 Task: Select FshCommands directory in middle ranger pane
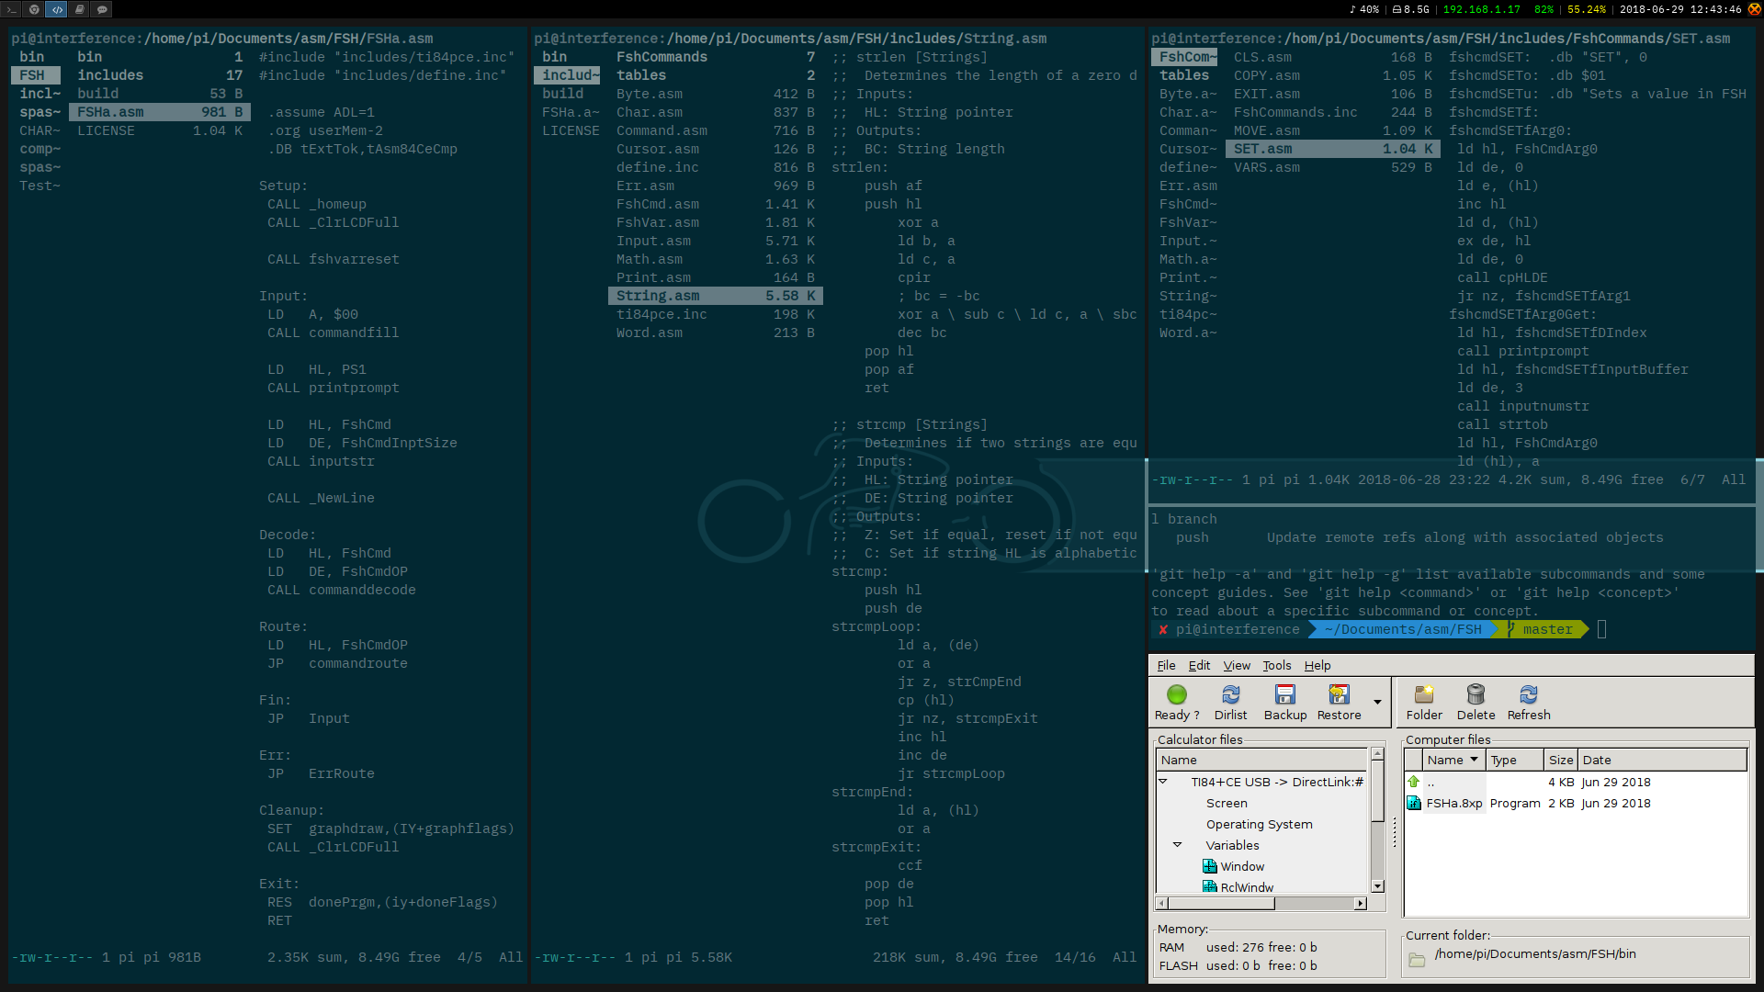715,57
